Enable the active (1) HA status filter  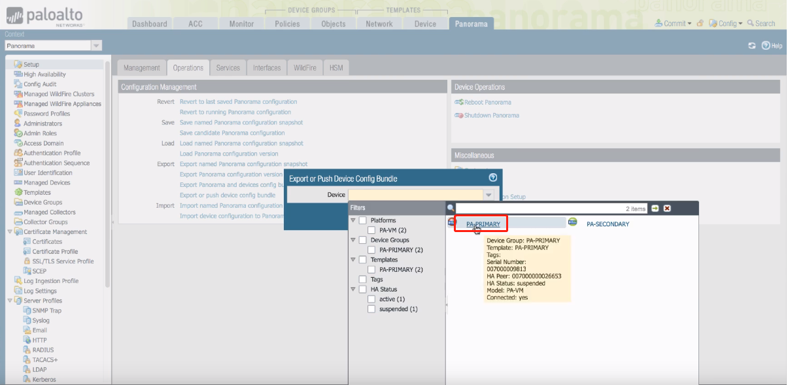[x=371, y=299]
